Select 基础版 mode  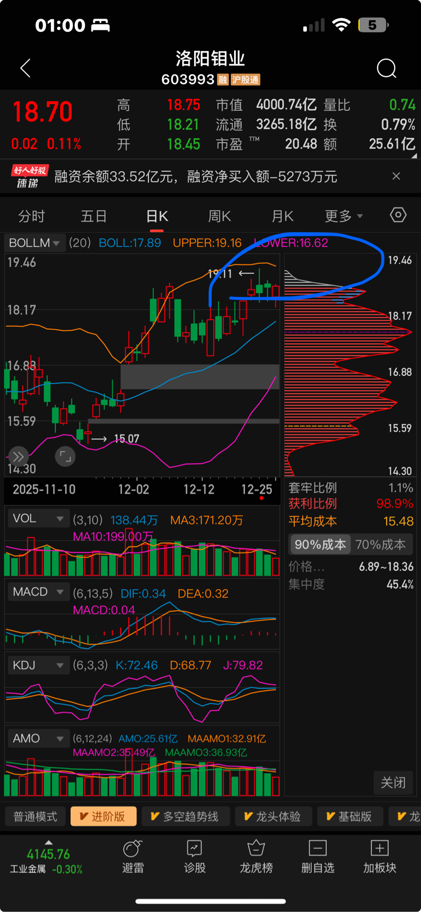[x=349, y=817]
